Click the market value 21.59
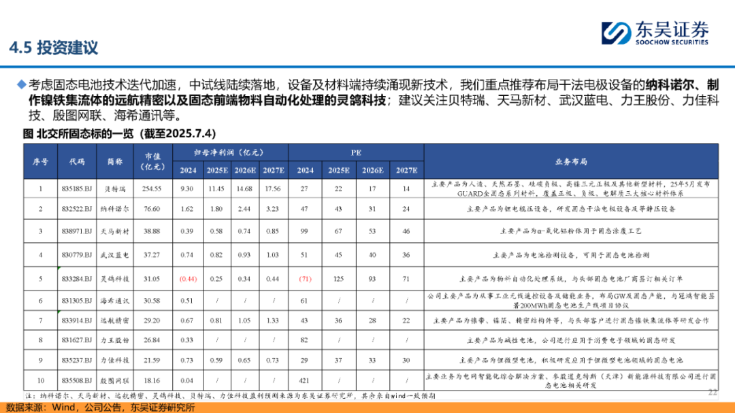 [x=152, y=360]
